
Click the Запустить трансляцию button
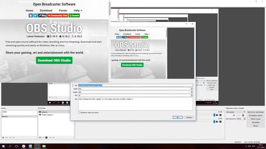pos(256,112)
